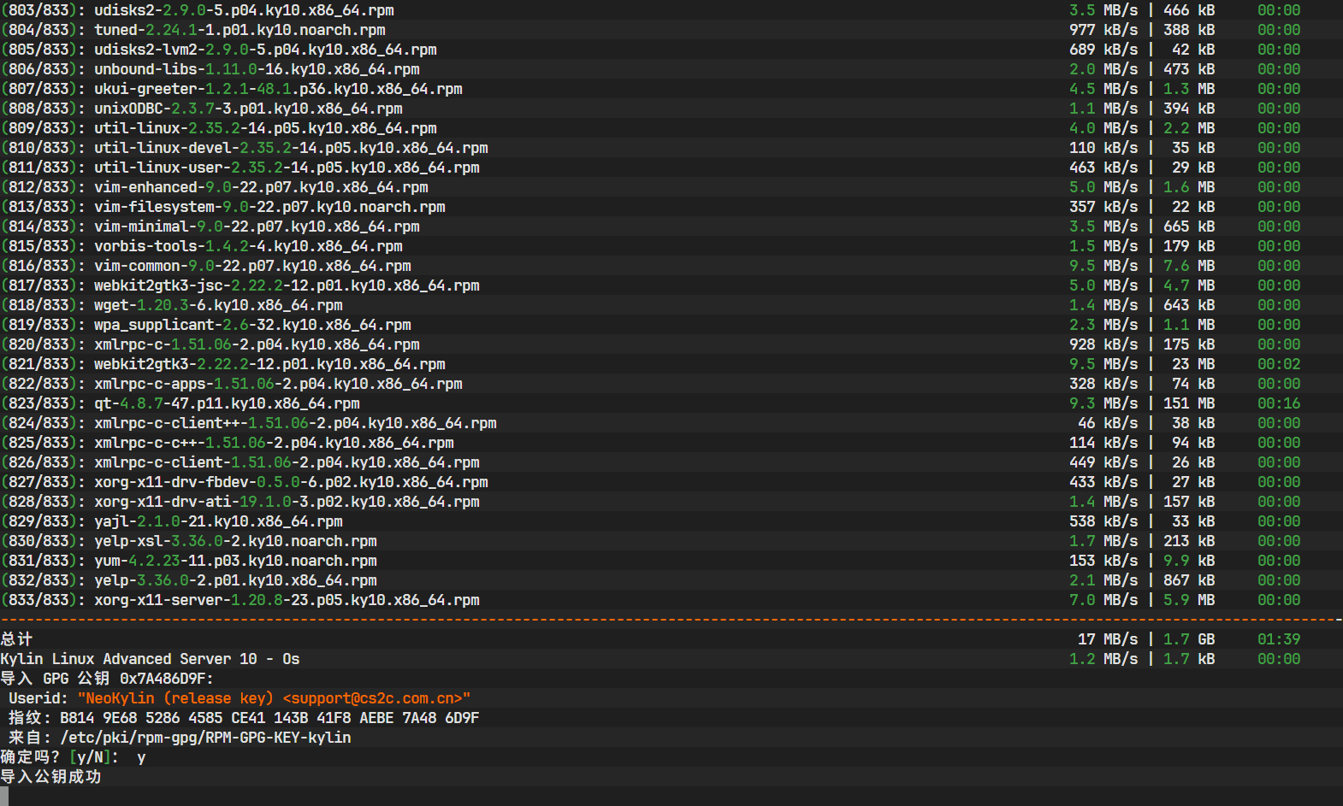
Task: Click the [y/N] prompt text
Action: tap(90, 757)
